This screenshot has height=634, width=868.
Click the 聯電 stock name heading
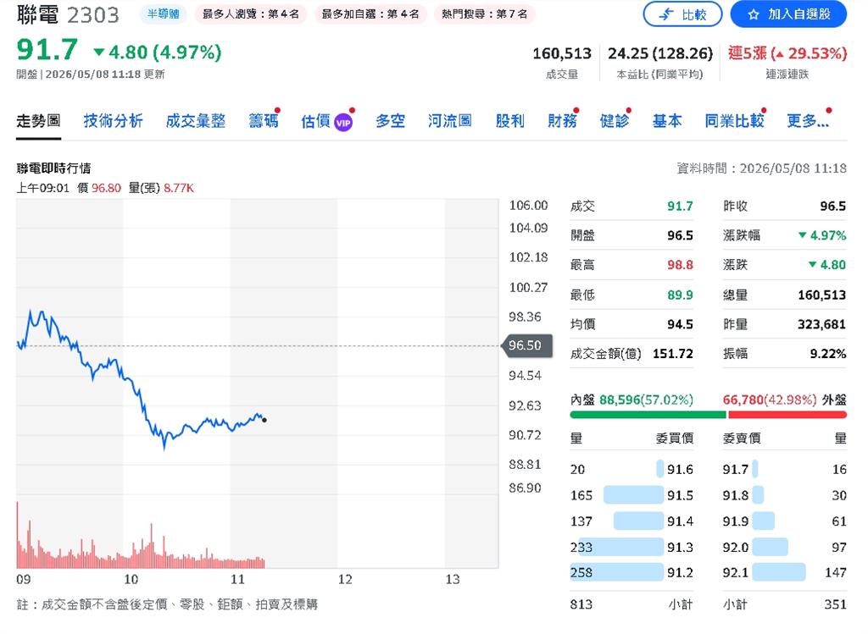coord(37,14)
